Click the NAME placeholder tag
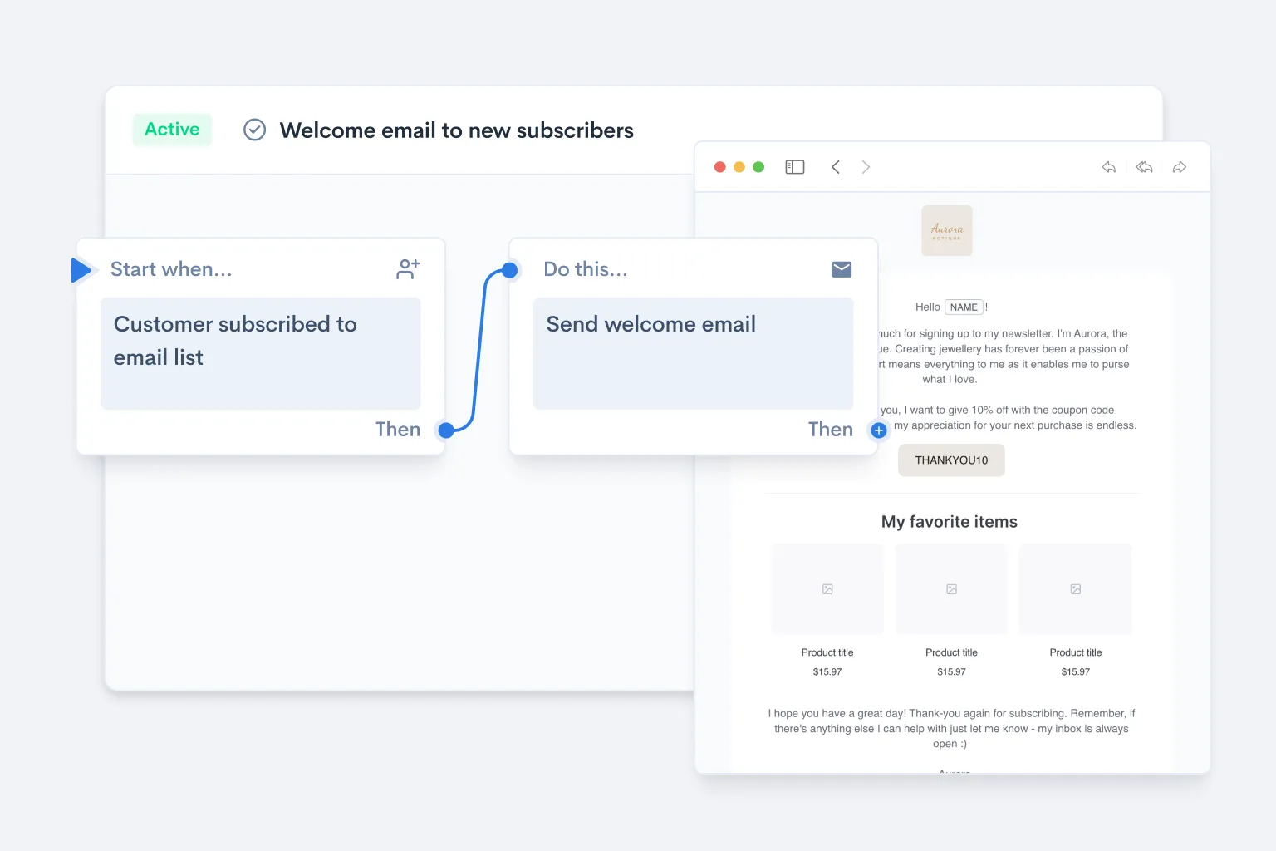This screenshot has width=1276, height=851. pos(964,307)
